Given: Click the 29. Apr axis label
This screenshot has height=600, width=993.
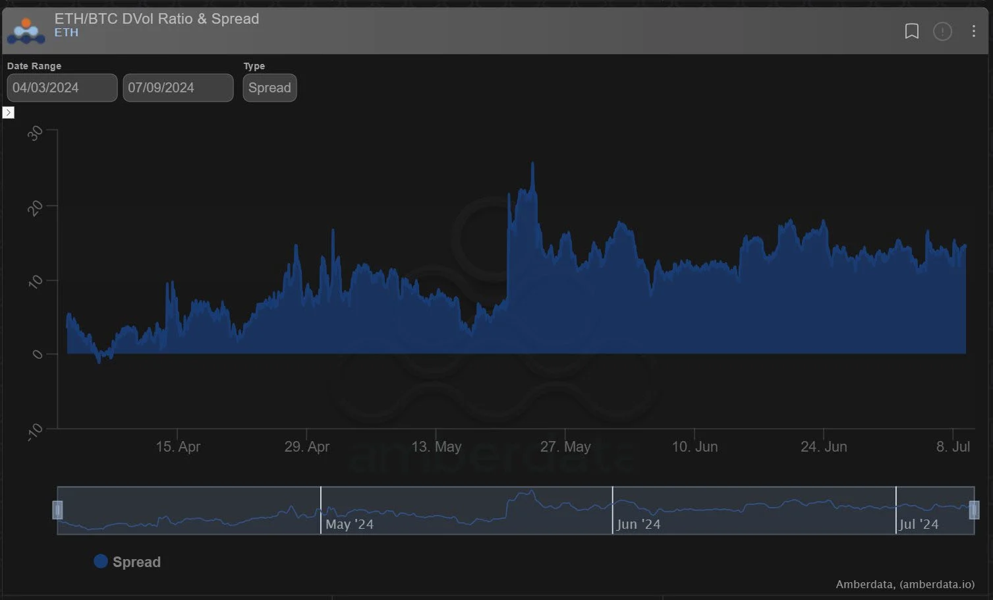Looking at the screenshot, I should (307, 446).
